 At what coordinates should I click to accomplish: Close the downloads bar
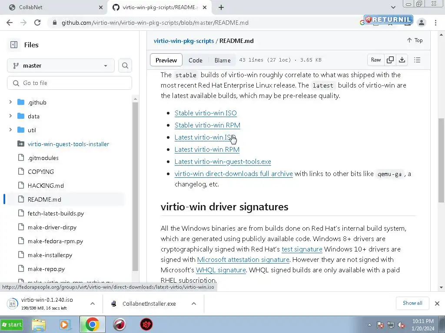click(x=437, y=304)
